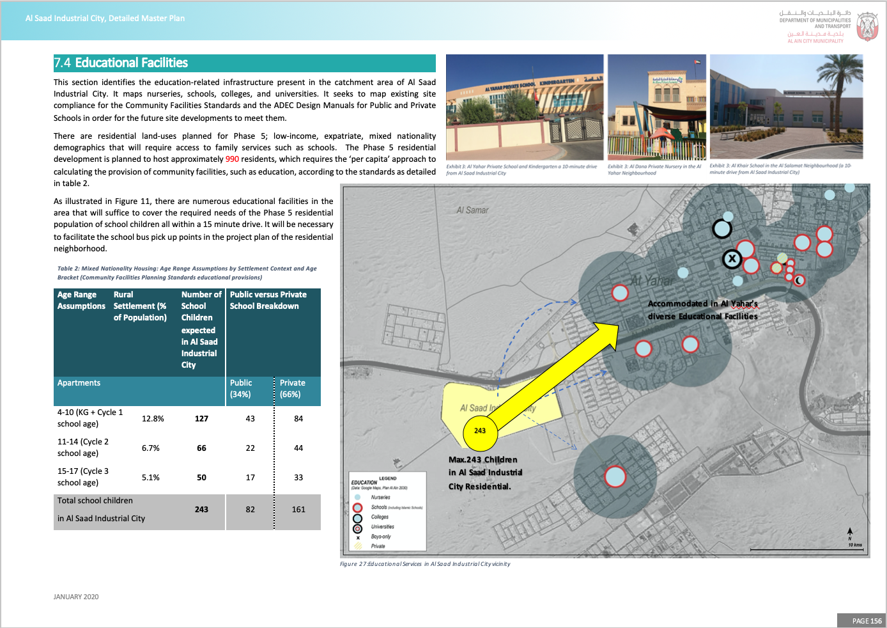This screenshot has width=887, height=628.
Task: Open the Al Khair School photo
Action: point(786,107)
